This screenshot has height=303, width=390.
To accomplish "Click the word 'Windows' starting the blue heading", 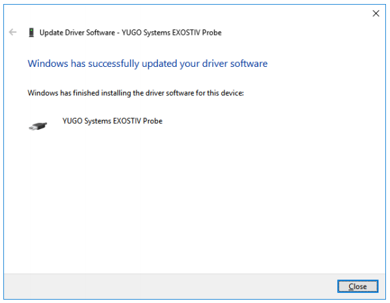I will 47,64.
